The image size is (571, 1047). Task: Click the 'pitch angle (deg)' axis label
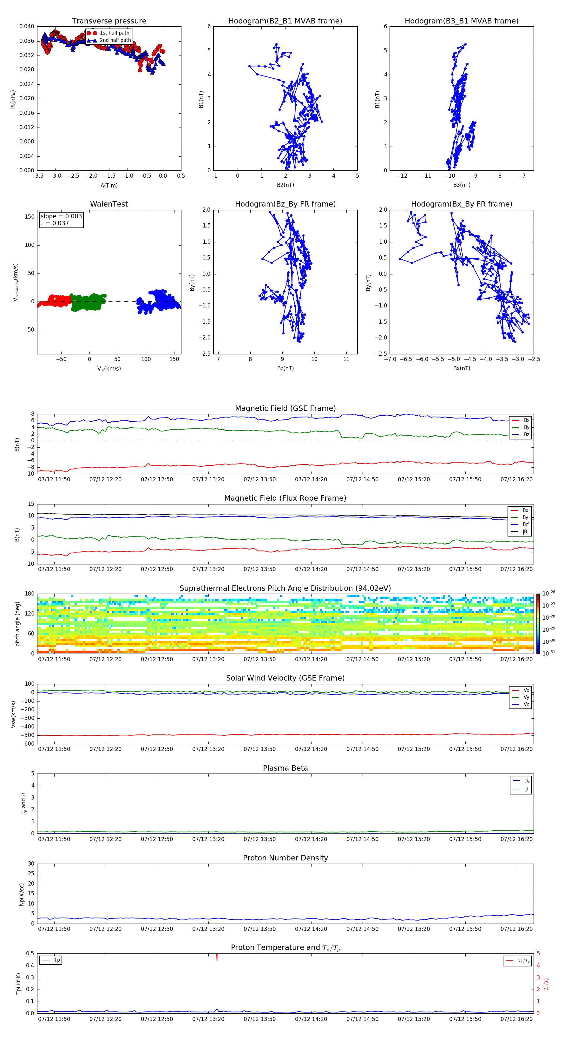(x=17, y=624)
